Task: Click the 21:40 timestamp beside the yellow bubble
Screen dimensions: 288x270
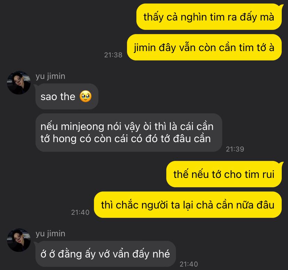Action: (80, 212)
